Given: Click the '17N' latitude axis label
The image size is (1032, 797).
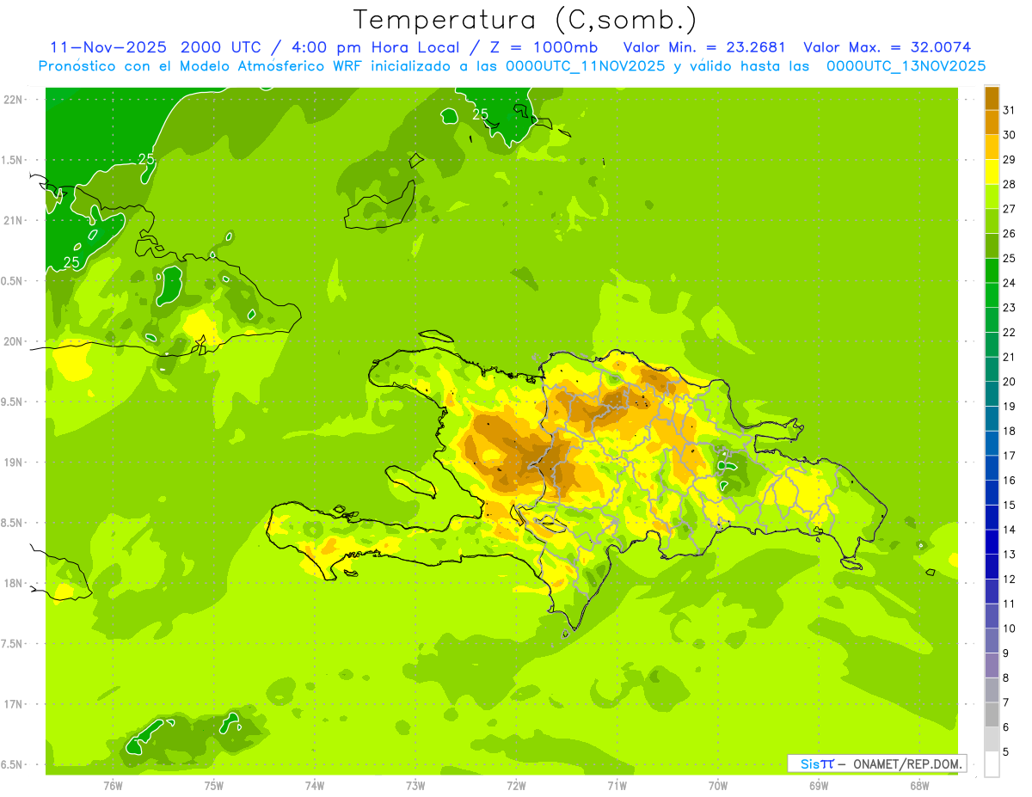Looking at the screenshot, I should click(14, 704).
